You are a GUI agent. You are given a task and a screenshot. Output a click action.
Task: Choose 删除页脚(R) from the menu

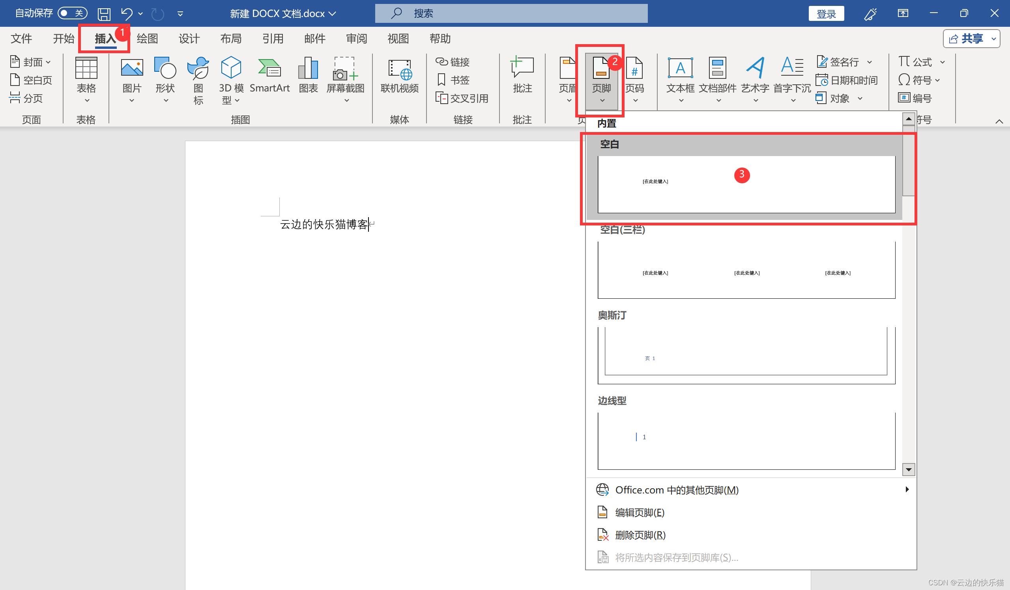click(640, 535)
